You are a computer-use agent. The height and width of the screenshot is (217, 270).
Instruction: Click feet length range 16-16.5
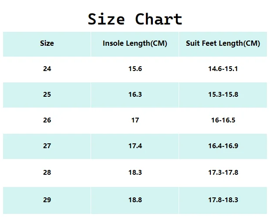coord(223,120)
